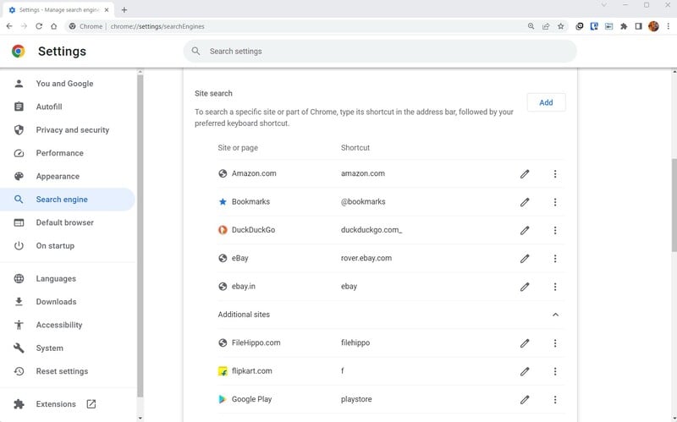Open the Extensions puzzle icon in the toolbar
The image size is (677, 422).
[624, 26]
